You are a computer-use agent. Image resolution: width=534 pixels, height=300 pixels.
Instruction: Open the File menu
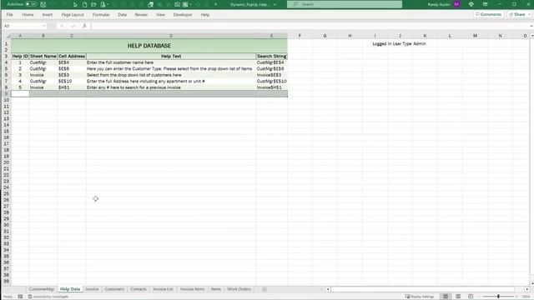click(9, 15)
